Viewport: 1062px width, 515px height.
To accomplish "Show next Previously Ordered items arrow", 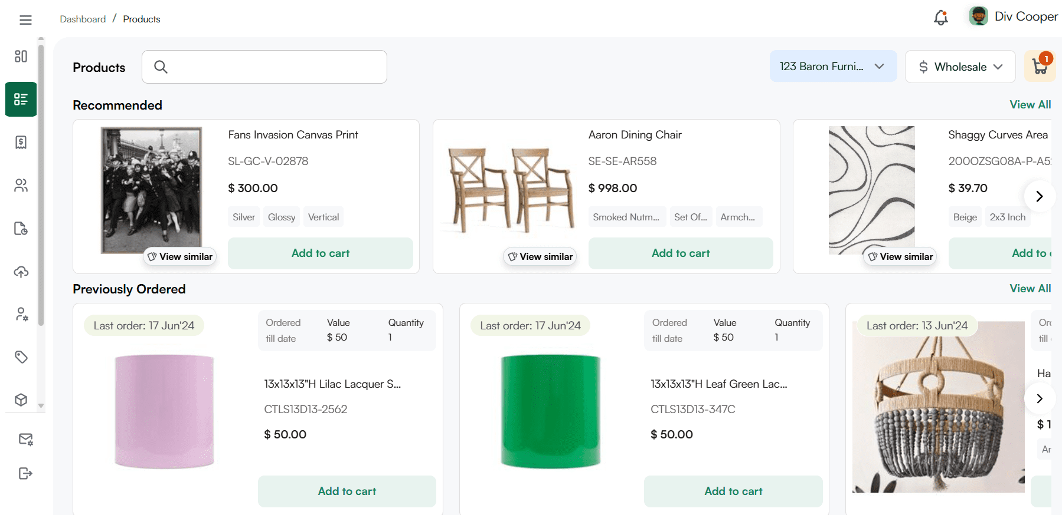I will (x=1040, y=398).
